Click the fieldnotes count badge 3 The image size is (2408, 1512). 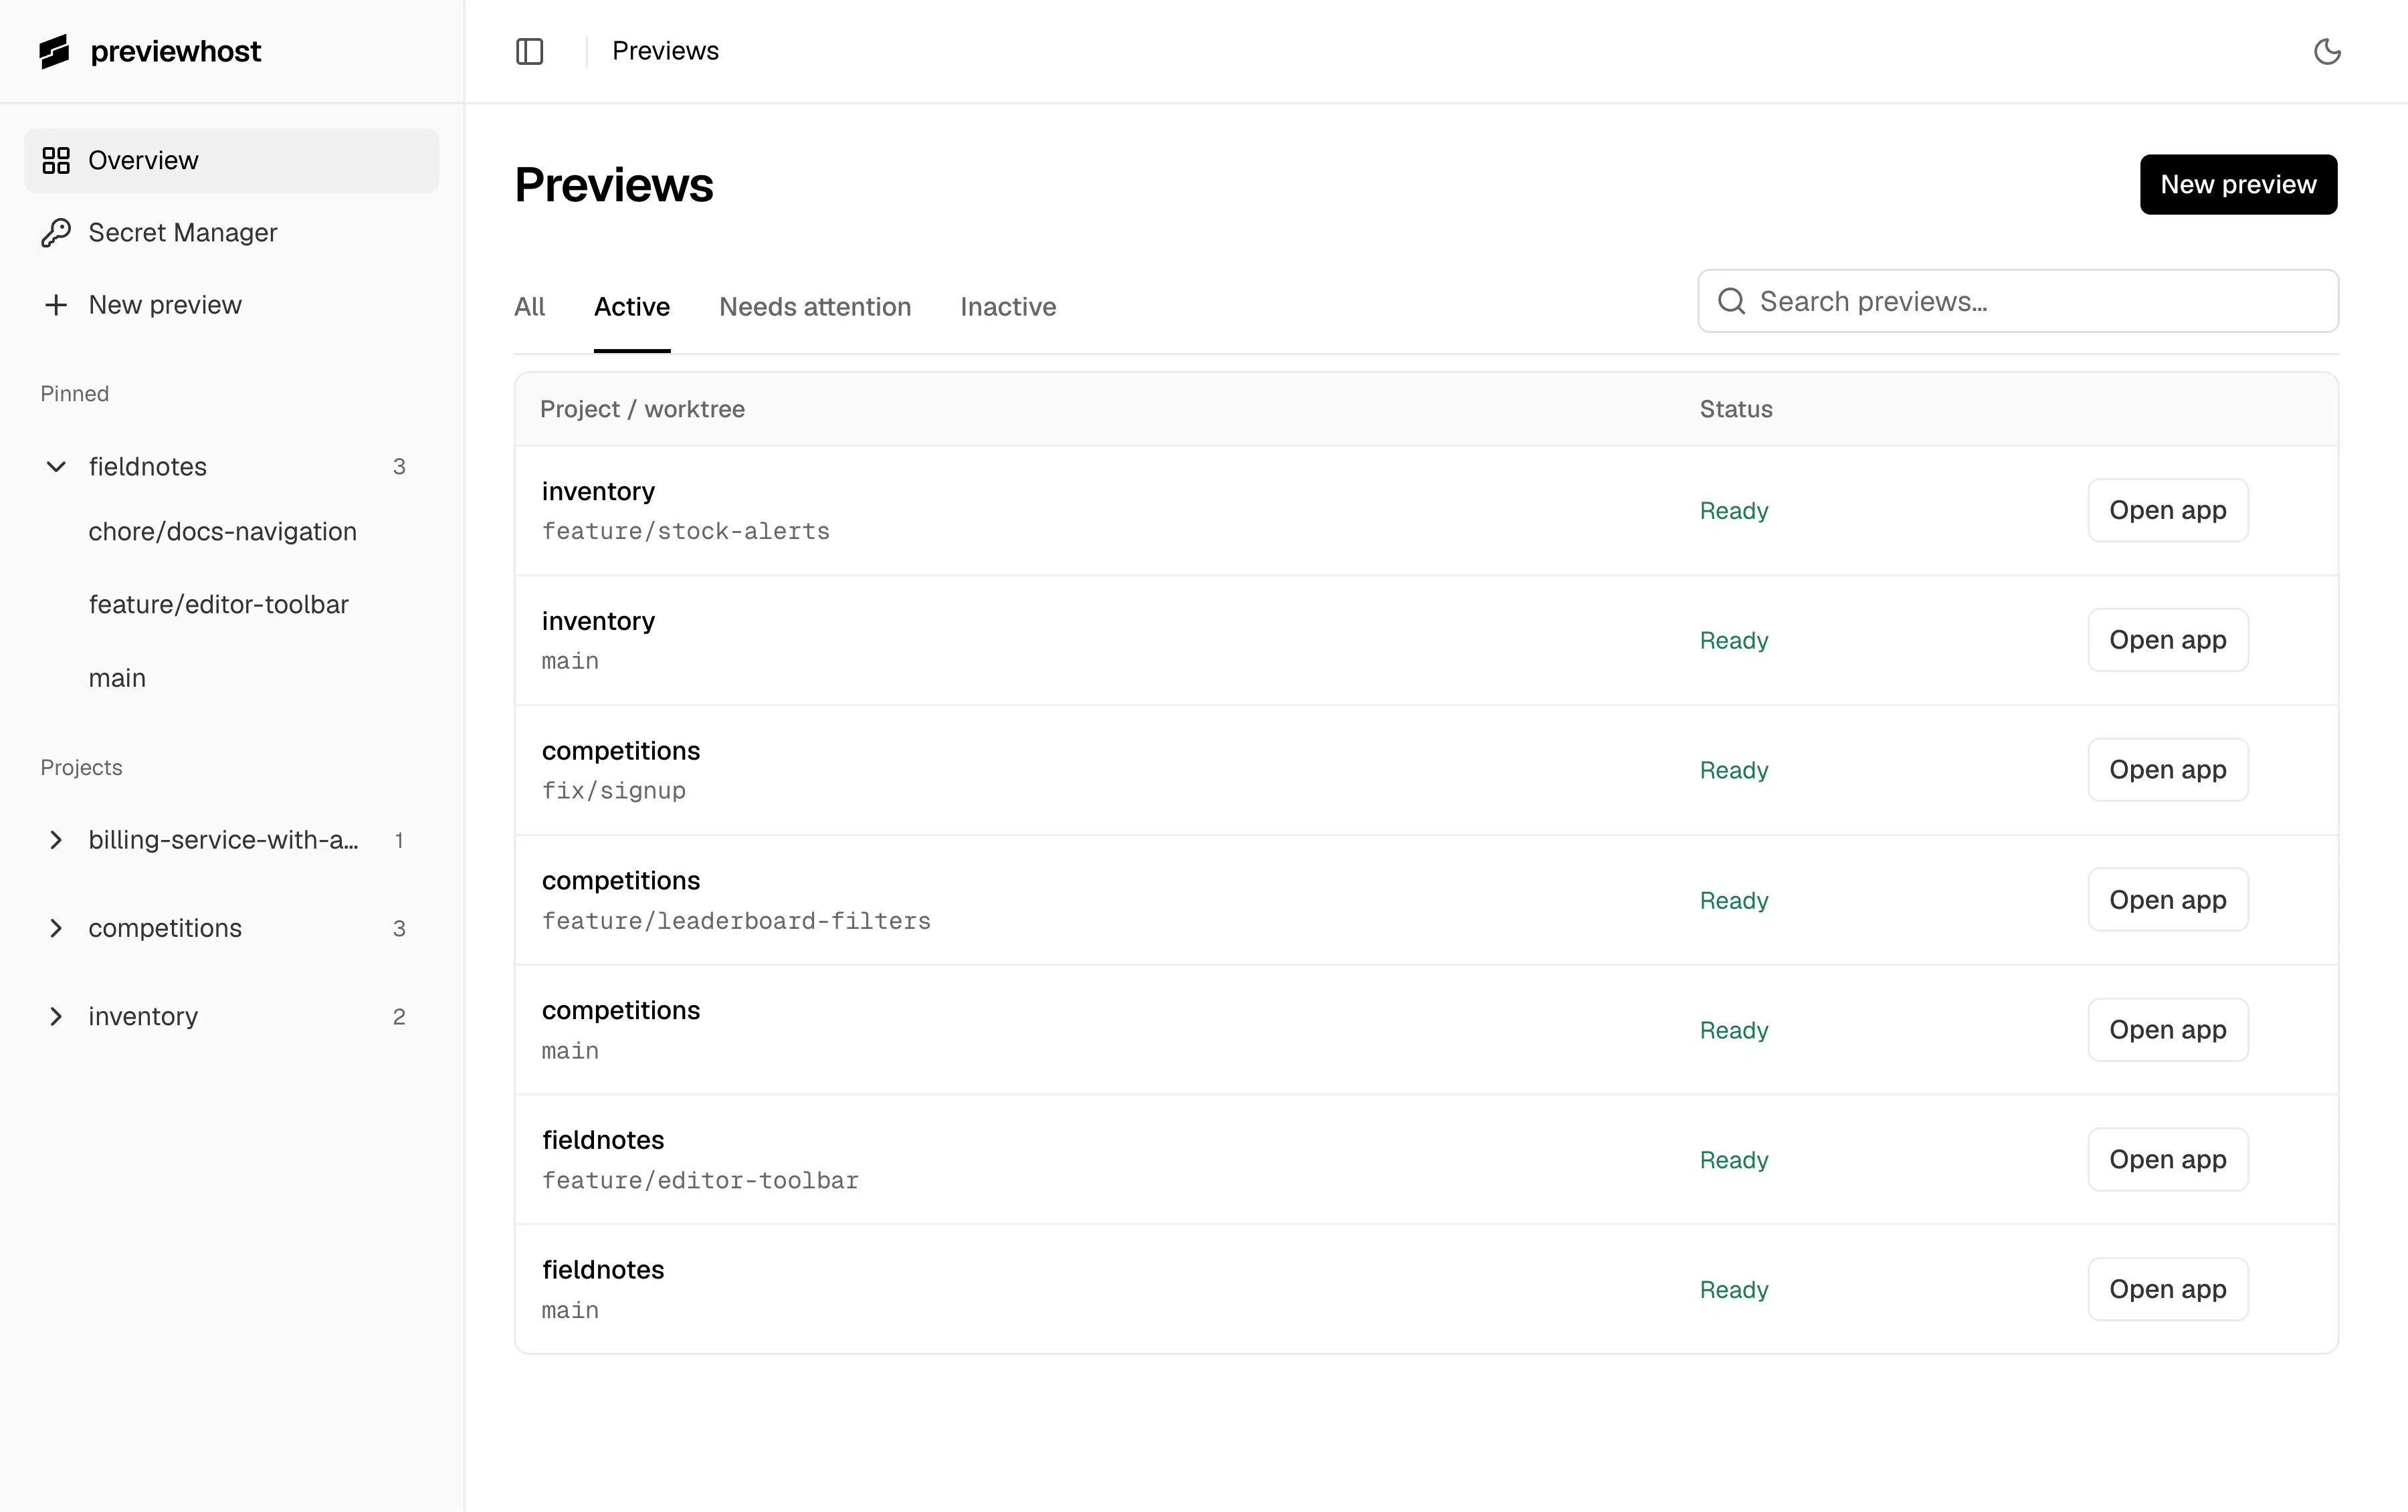tap(399, 467)
